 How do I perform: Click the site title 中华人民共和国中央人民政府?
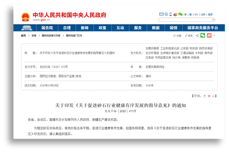[x=69, y=15]
